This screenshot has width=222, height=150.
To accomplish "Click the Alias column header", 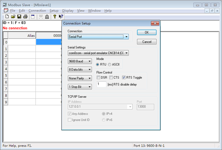I will (22, 35).
